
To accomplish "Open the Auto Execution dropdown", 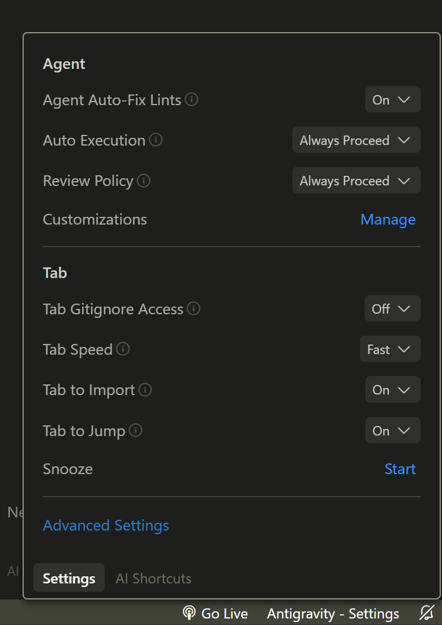I will [x=356, y=140].
